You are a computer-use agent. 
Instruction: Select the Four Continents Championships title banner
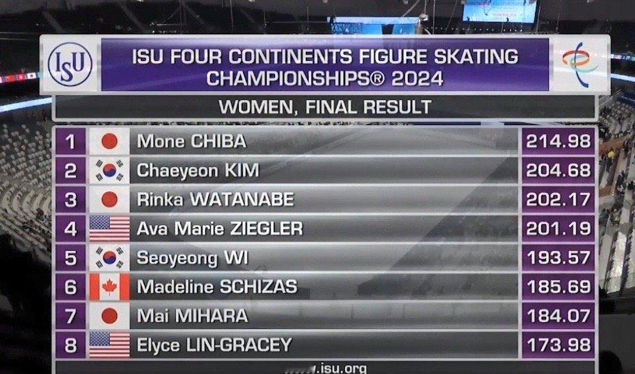pos(325,65)
